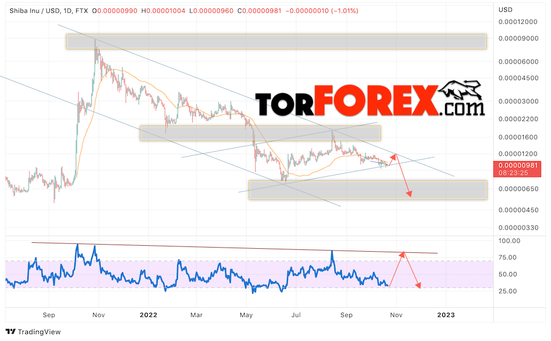551x341 pixels.
Task: Click the 0.00009000 price axis label
Action: [518, 38]
